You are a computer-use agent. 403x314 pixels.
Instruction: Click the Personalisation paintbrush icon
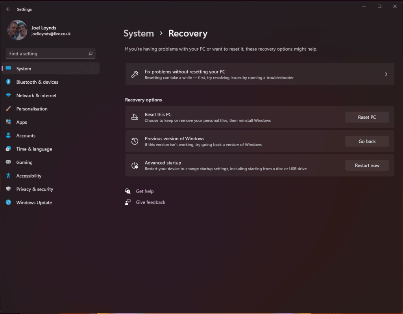(x=9, y=108)
